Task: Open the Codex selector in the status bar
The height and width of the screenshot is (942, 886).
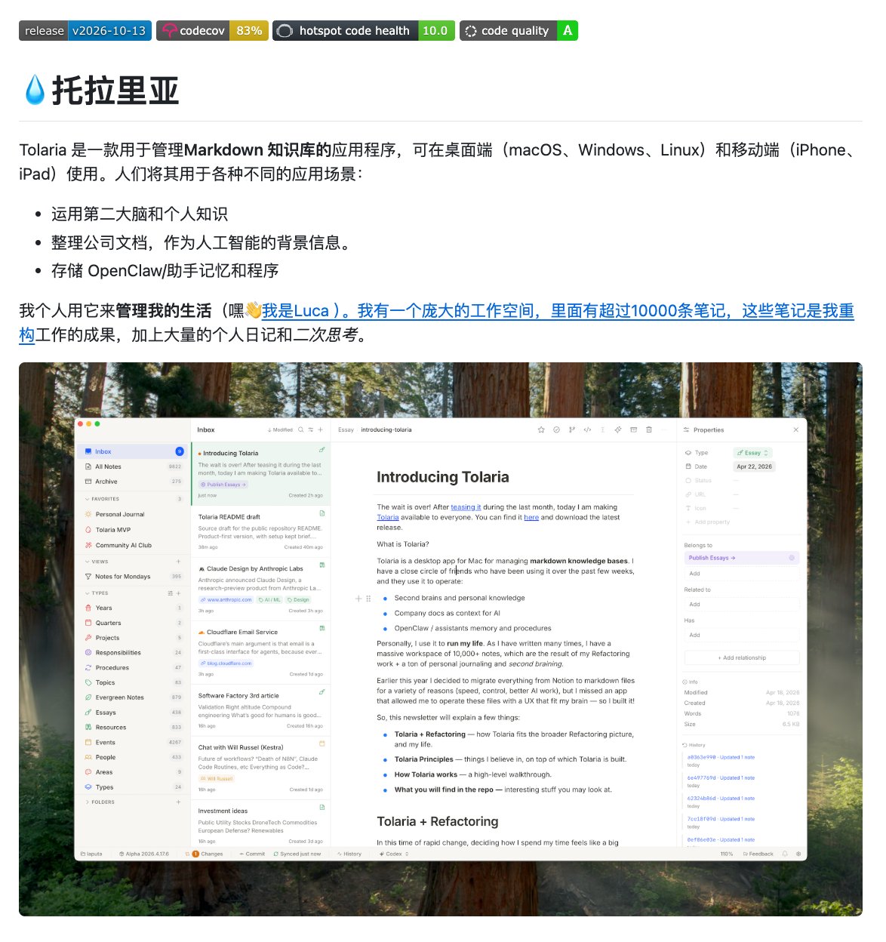Action: coord(394,854)
